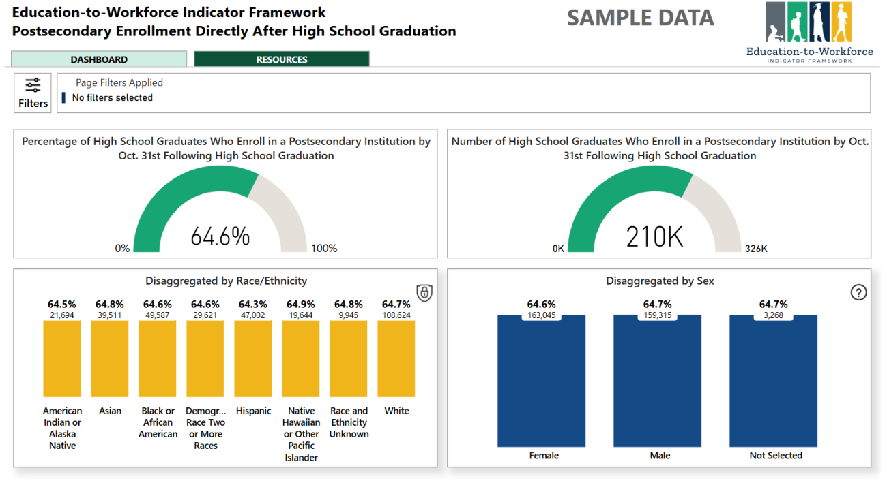Open the Filters pane
The height and width of the screenshot is (483, 887).
[x=32, y=93]
